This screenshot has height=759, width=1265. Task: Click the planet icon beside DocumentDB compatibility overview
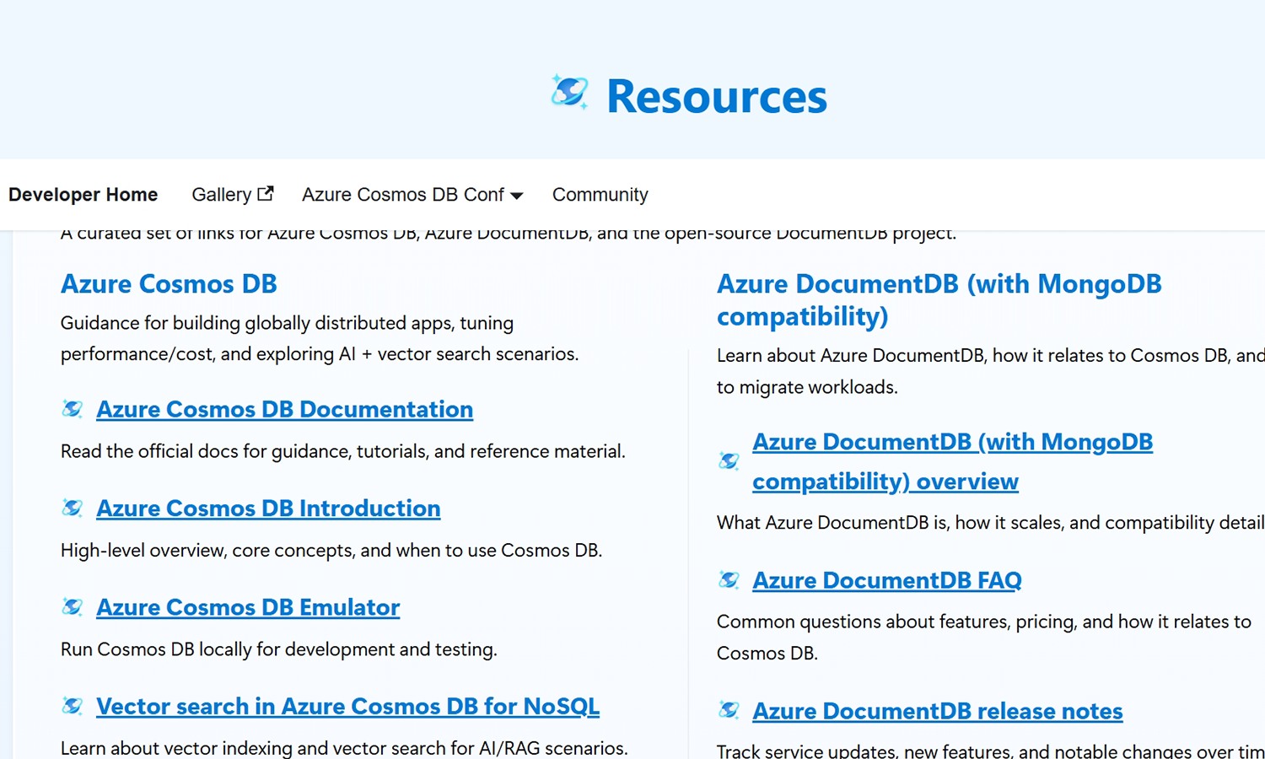[x=729, y=460]
